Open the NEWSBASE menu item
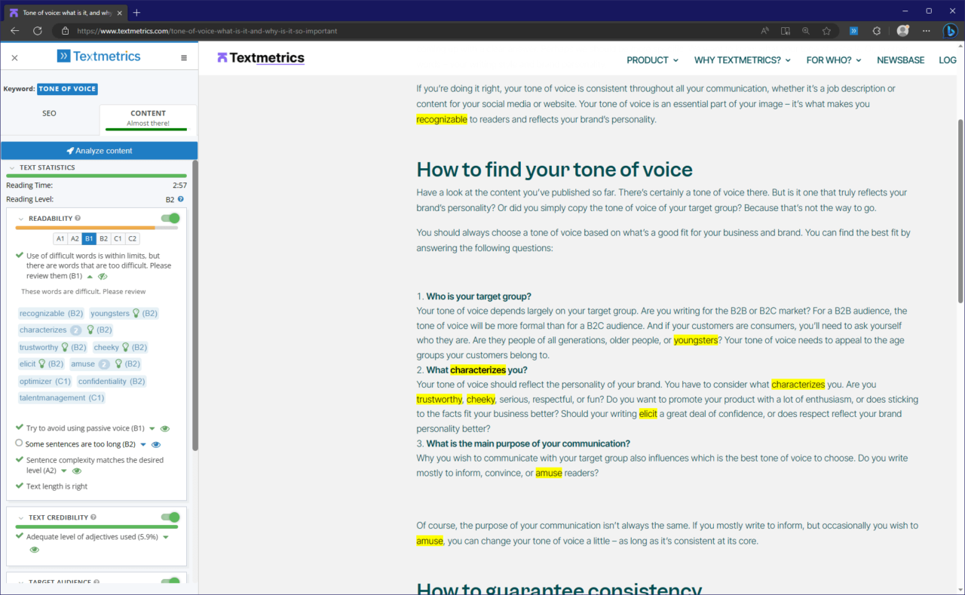The image size is (965, 595). (x=900, y=60)
